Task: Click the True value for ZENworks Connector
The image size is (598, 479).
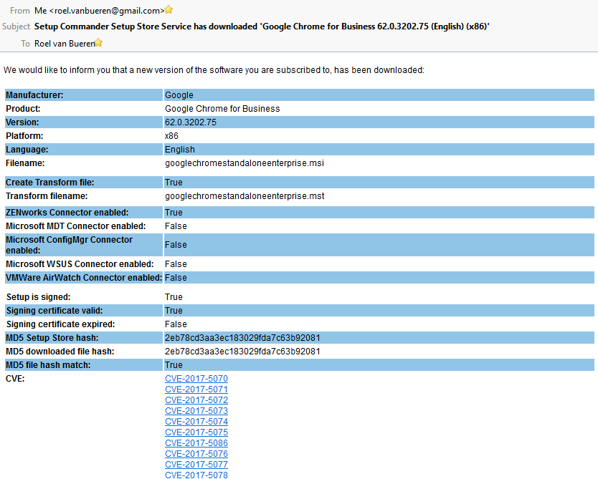Action: (x=174, y=213)
